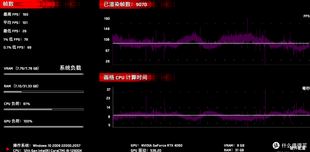Click the CPU i9-12900K info line
Viewport: 310px width, 152px height.
point(47,151)
